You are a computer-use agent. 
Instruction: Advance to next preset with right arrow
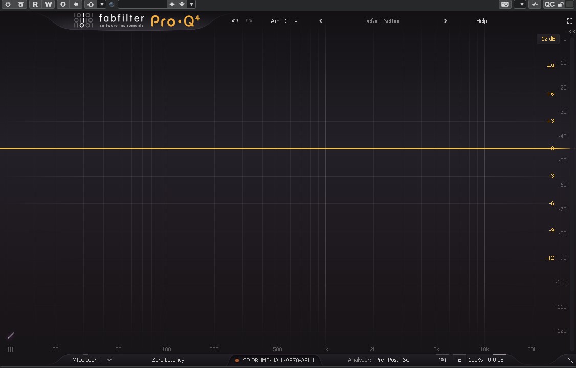tap(445, 21)
